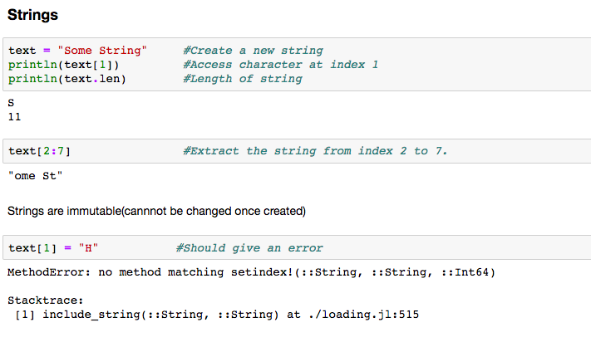Image resolution: width=591 pixels, height=342 pixels.
Task: Click the "Strings are immutable" markdown paragraph
Action: [x=156, y=211]
